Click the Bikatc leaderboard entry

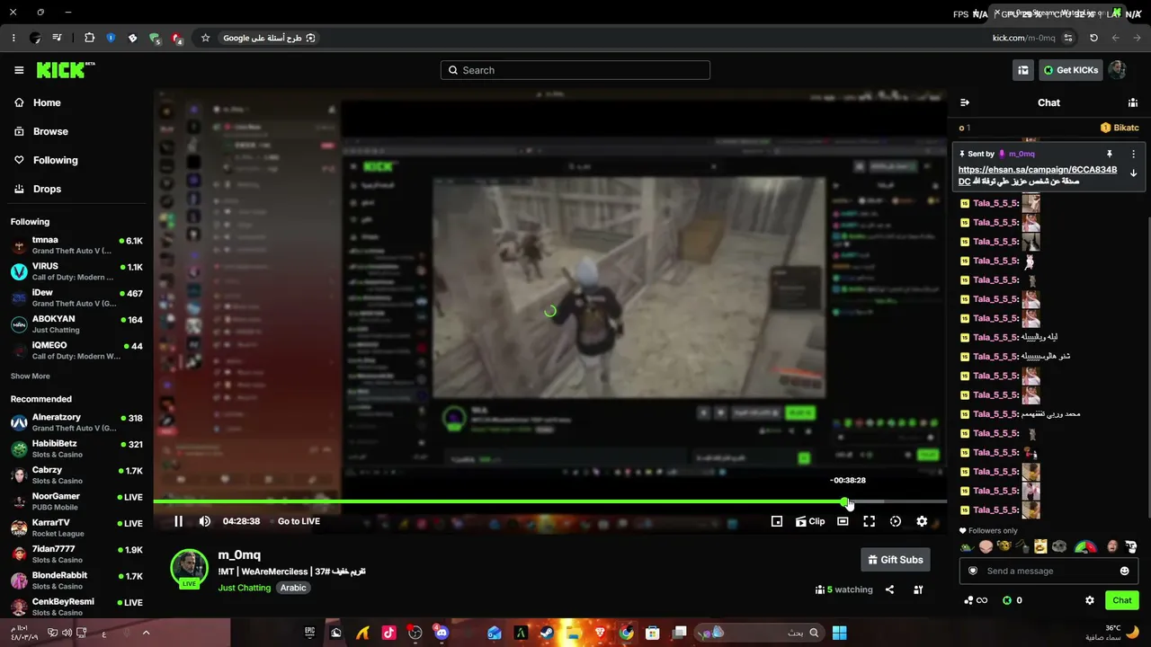point(1120,128)
